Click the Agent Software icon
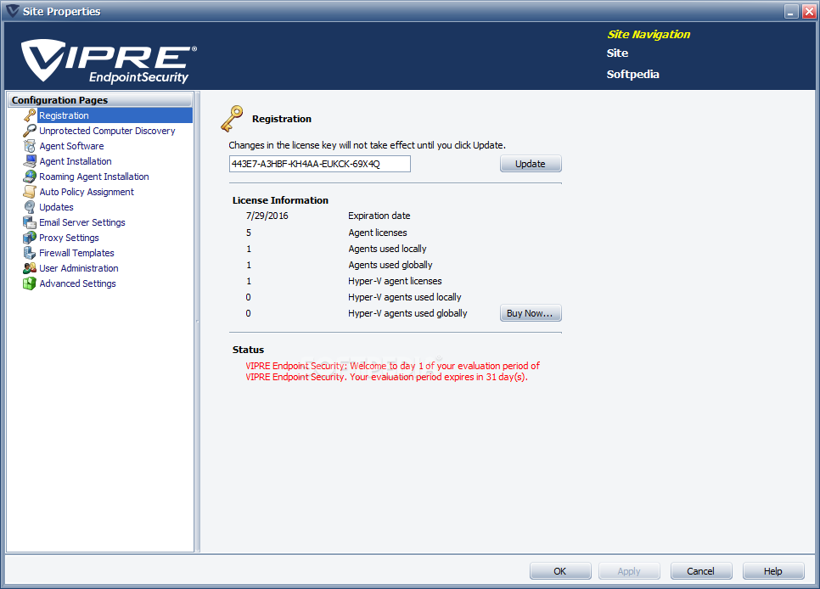This screenshot has width=820, height=589. [30, 146]
